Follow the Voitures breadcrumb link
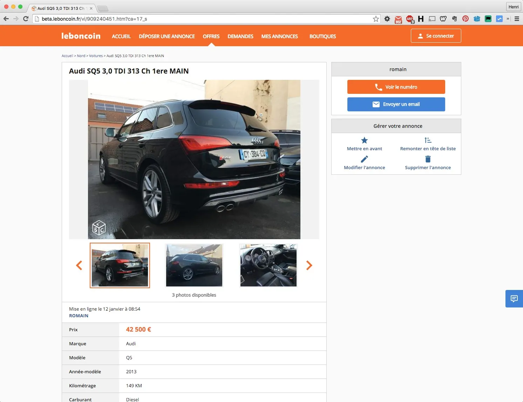 (x=96, y=56)
